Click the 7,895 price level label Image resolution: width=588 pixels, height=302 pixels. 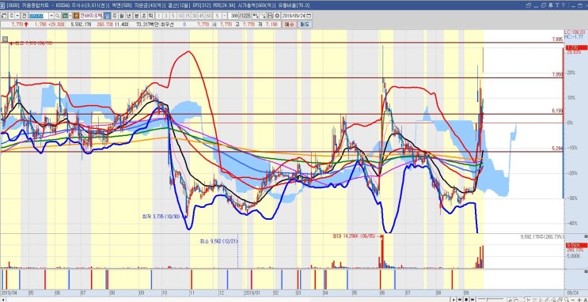pos(557,39)
